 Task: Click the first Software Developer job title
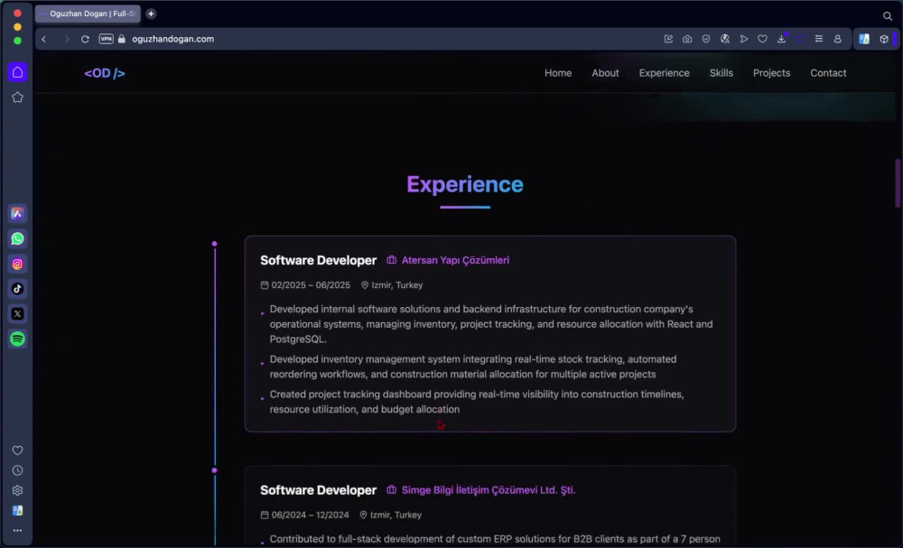coord(319,260)
